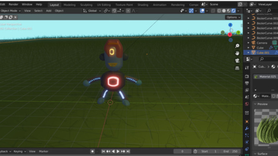Image resolution: width=278 pixels, height=156 pixels.
Task: Expand the Camera tree row
Action: (x=248, y=43)
